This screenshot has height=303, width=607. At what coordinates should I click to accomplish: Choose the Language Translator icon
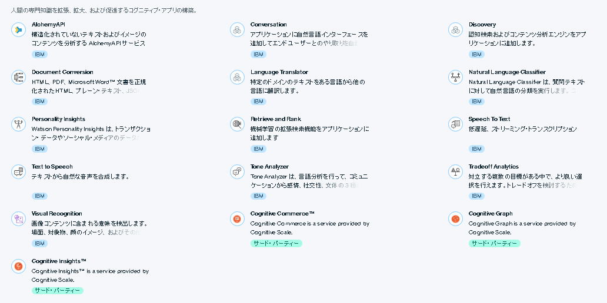tap(237, 78)
